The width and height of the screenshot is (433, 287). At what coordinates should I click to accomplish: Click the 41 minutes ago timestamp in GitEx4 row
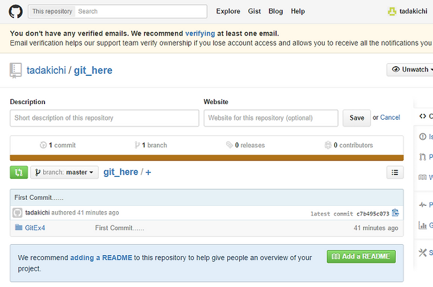376,228
